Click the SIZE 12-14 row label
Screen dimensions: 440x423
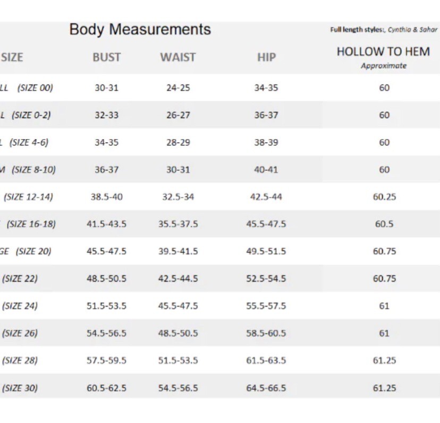point(28,197)
